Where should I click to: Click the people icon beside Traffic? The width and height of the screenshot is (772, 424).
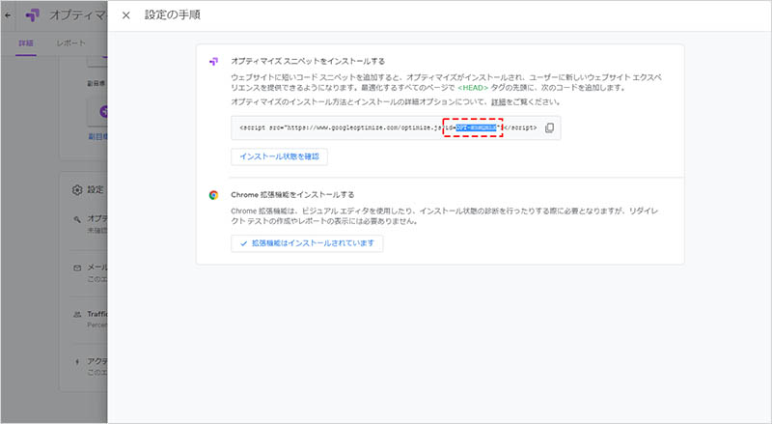tap(77, 314)
